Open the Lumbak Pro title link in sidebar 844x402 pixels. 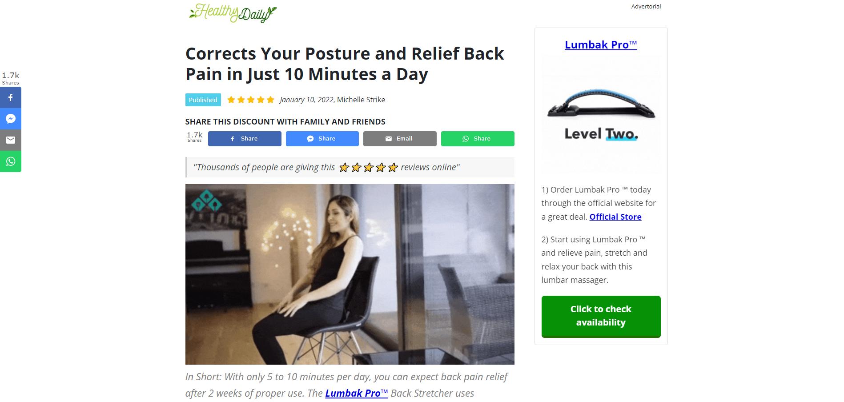[601, 44]
